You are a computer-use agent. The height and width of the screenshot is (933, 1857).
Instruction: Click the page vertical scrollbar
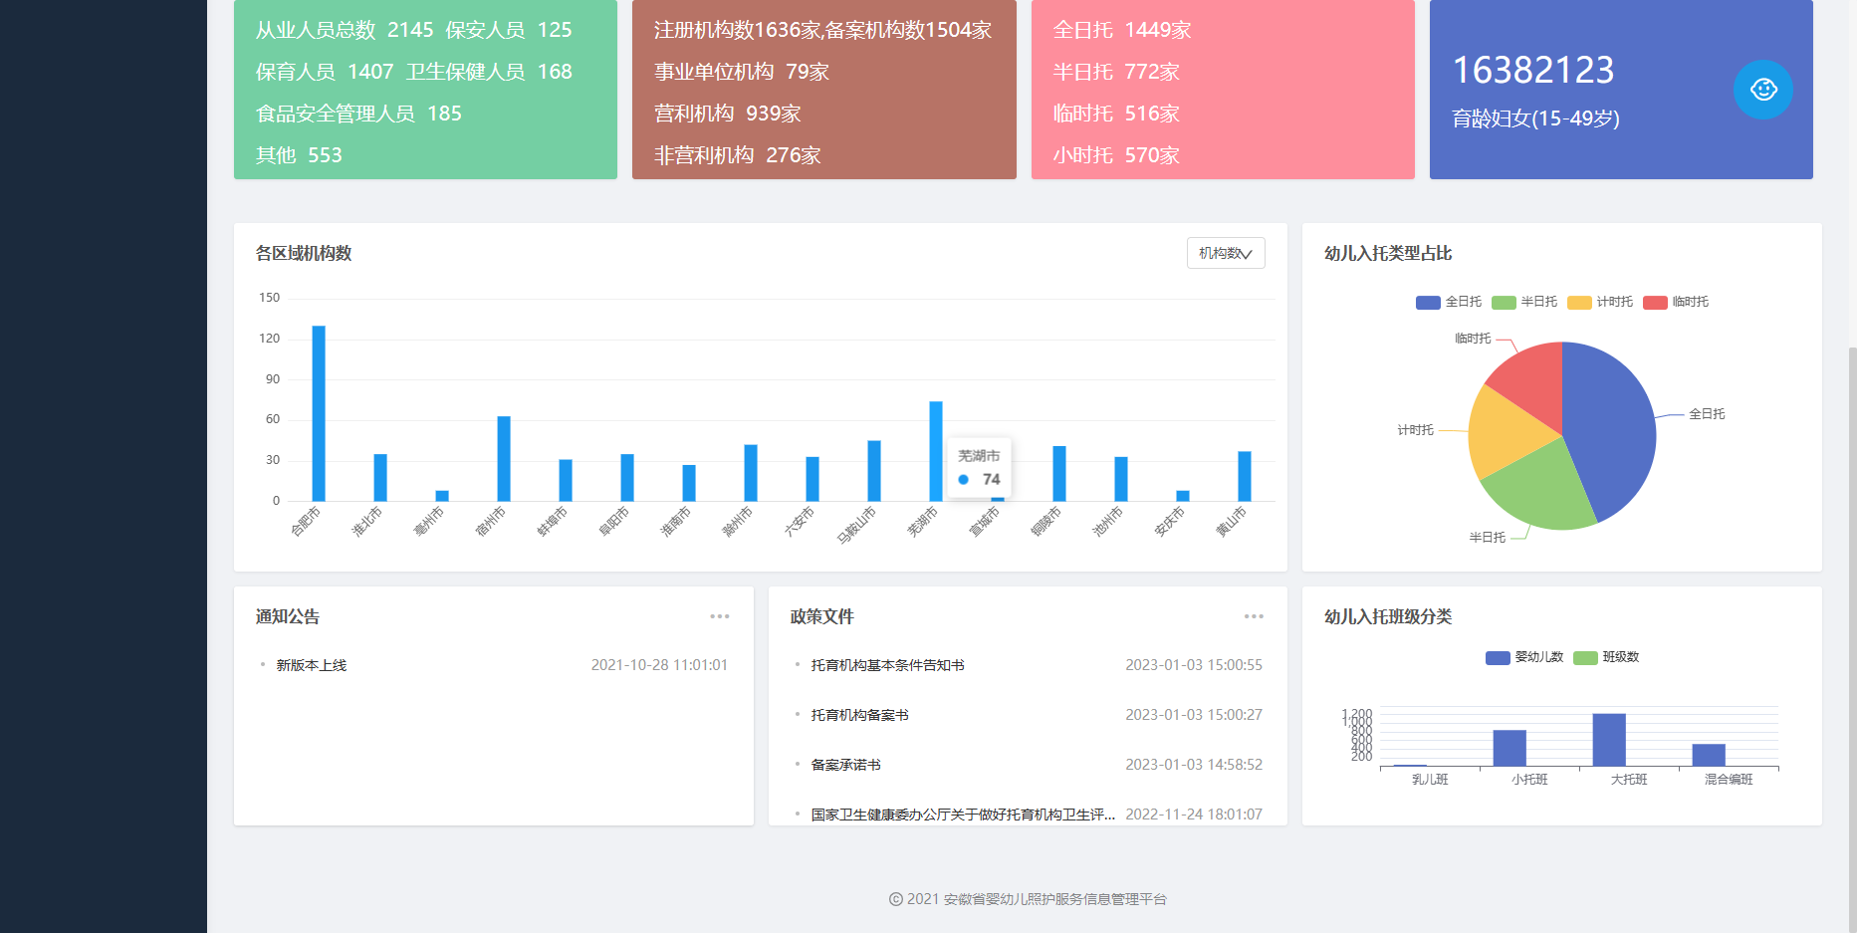1852,637
